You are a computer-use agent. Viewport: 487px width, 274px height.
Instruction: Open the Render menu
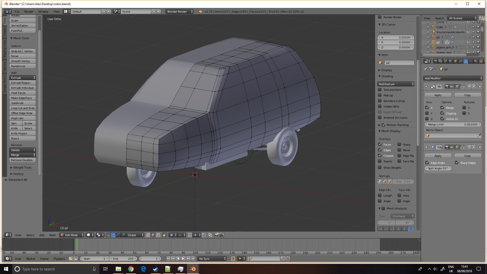(29, 11)
